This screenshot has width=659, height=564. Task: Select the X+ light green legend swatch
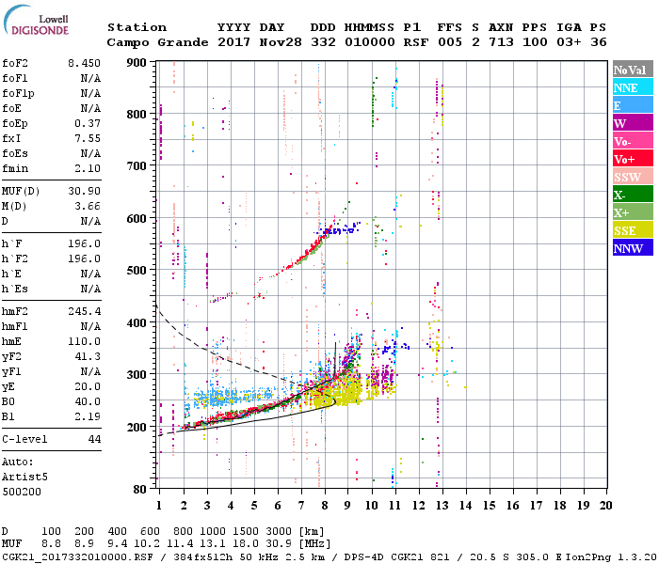click(633, 212)
